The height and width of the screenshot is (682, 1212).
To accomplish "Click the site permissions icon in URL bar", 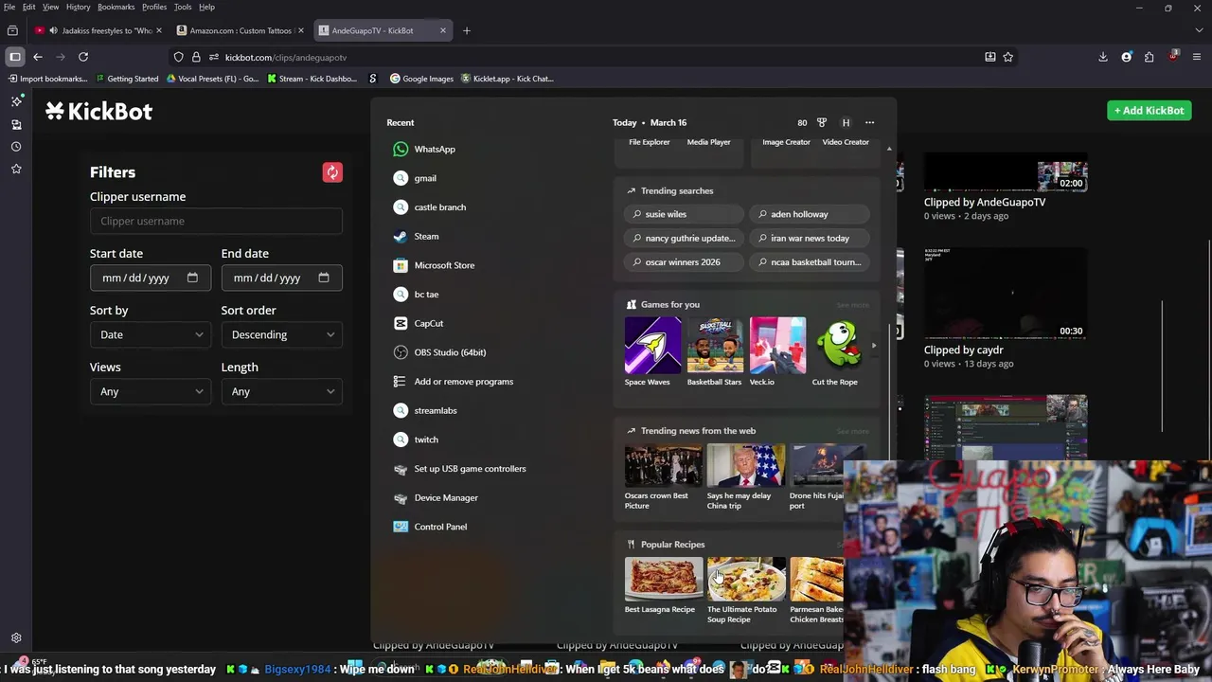I will [213, 57].
